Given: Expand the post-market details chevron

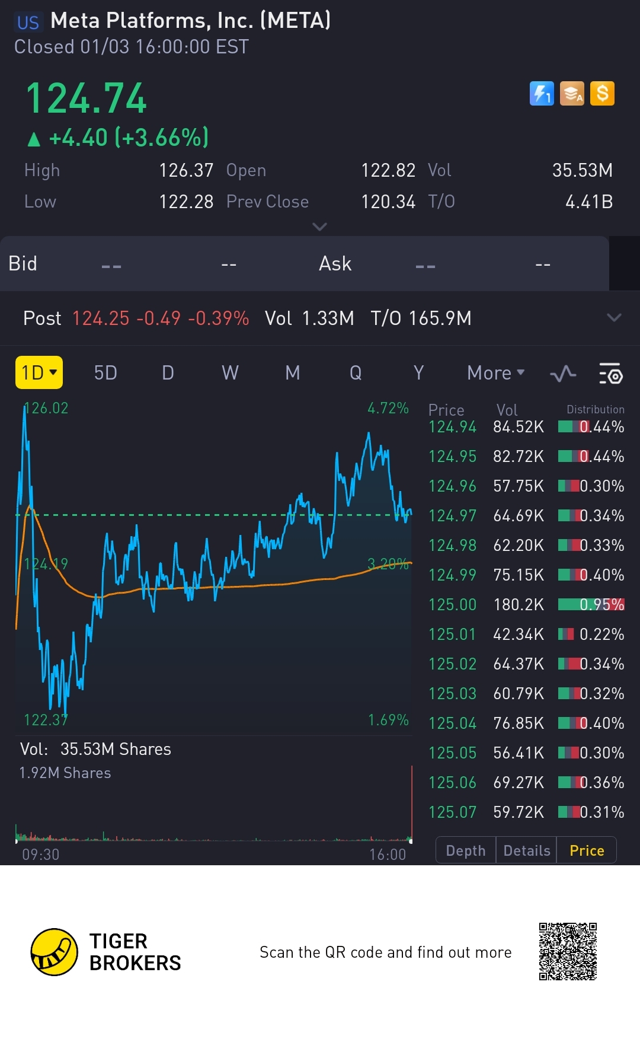Looking at the screenshot, I should [615, 318].
